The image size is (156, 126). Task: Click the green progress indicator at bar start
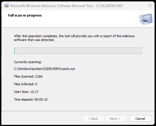(14, 51)
